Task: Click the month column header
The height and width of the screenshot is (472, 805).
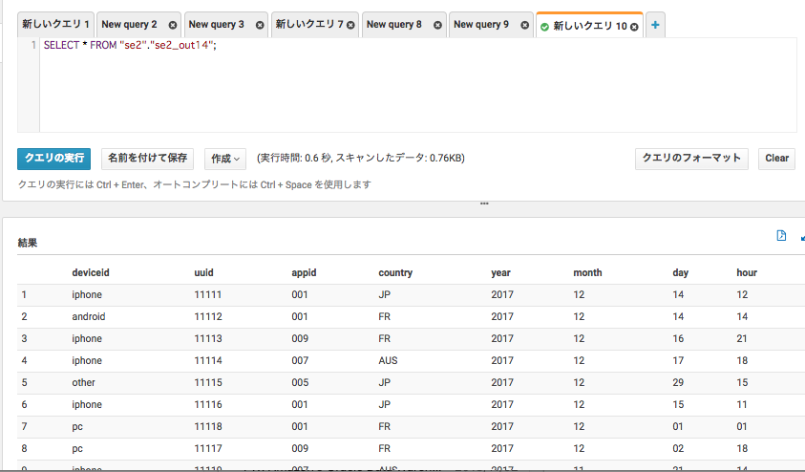Action: point(587,272)
